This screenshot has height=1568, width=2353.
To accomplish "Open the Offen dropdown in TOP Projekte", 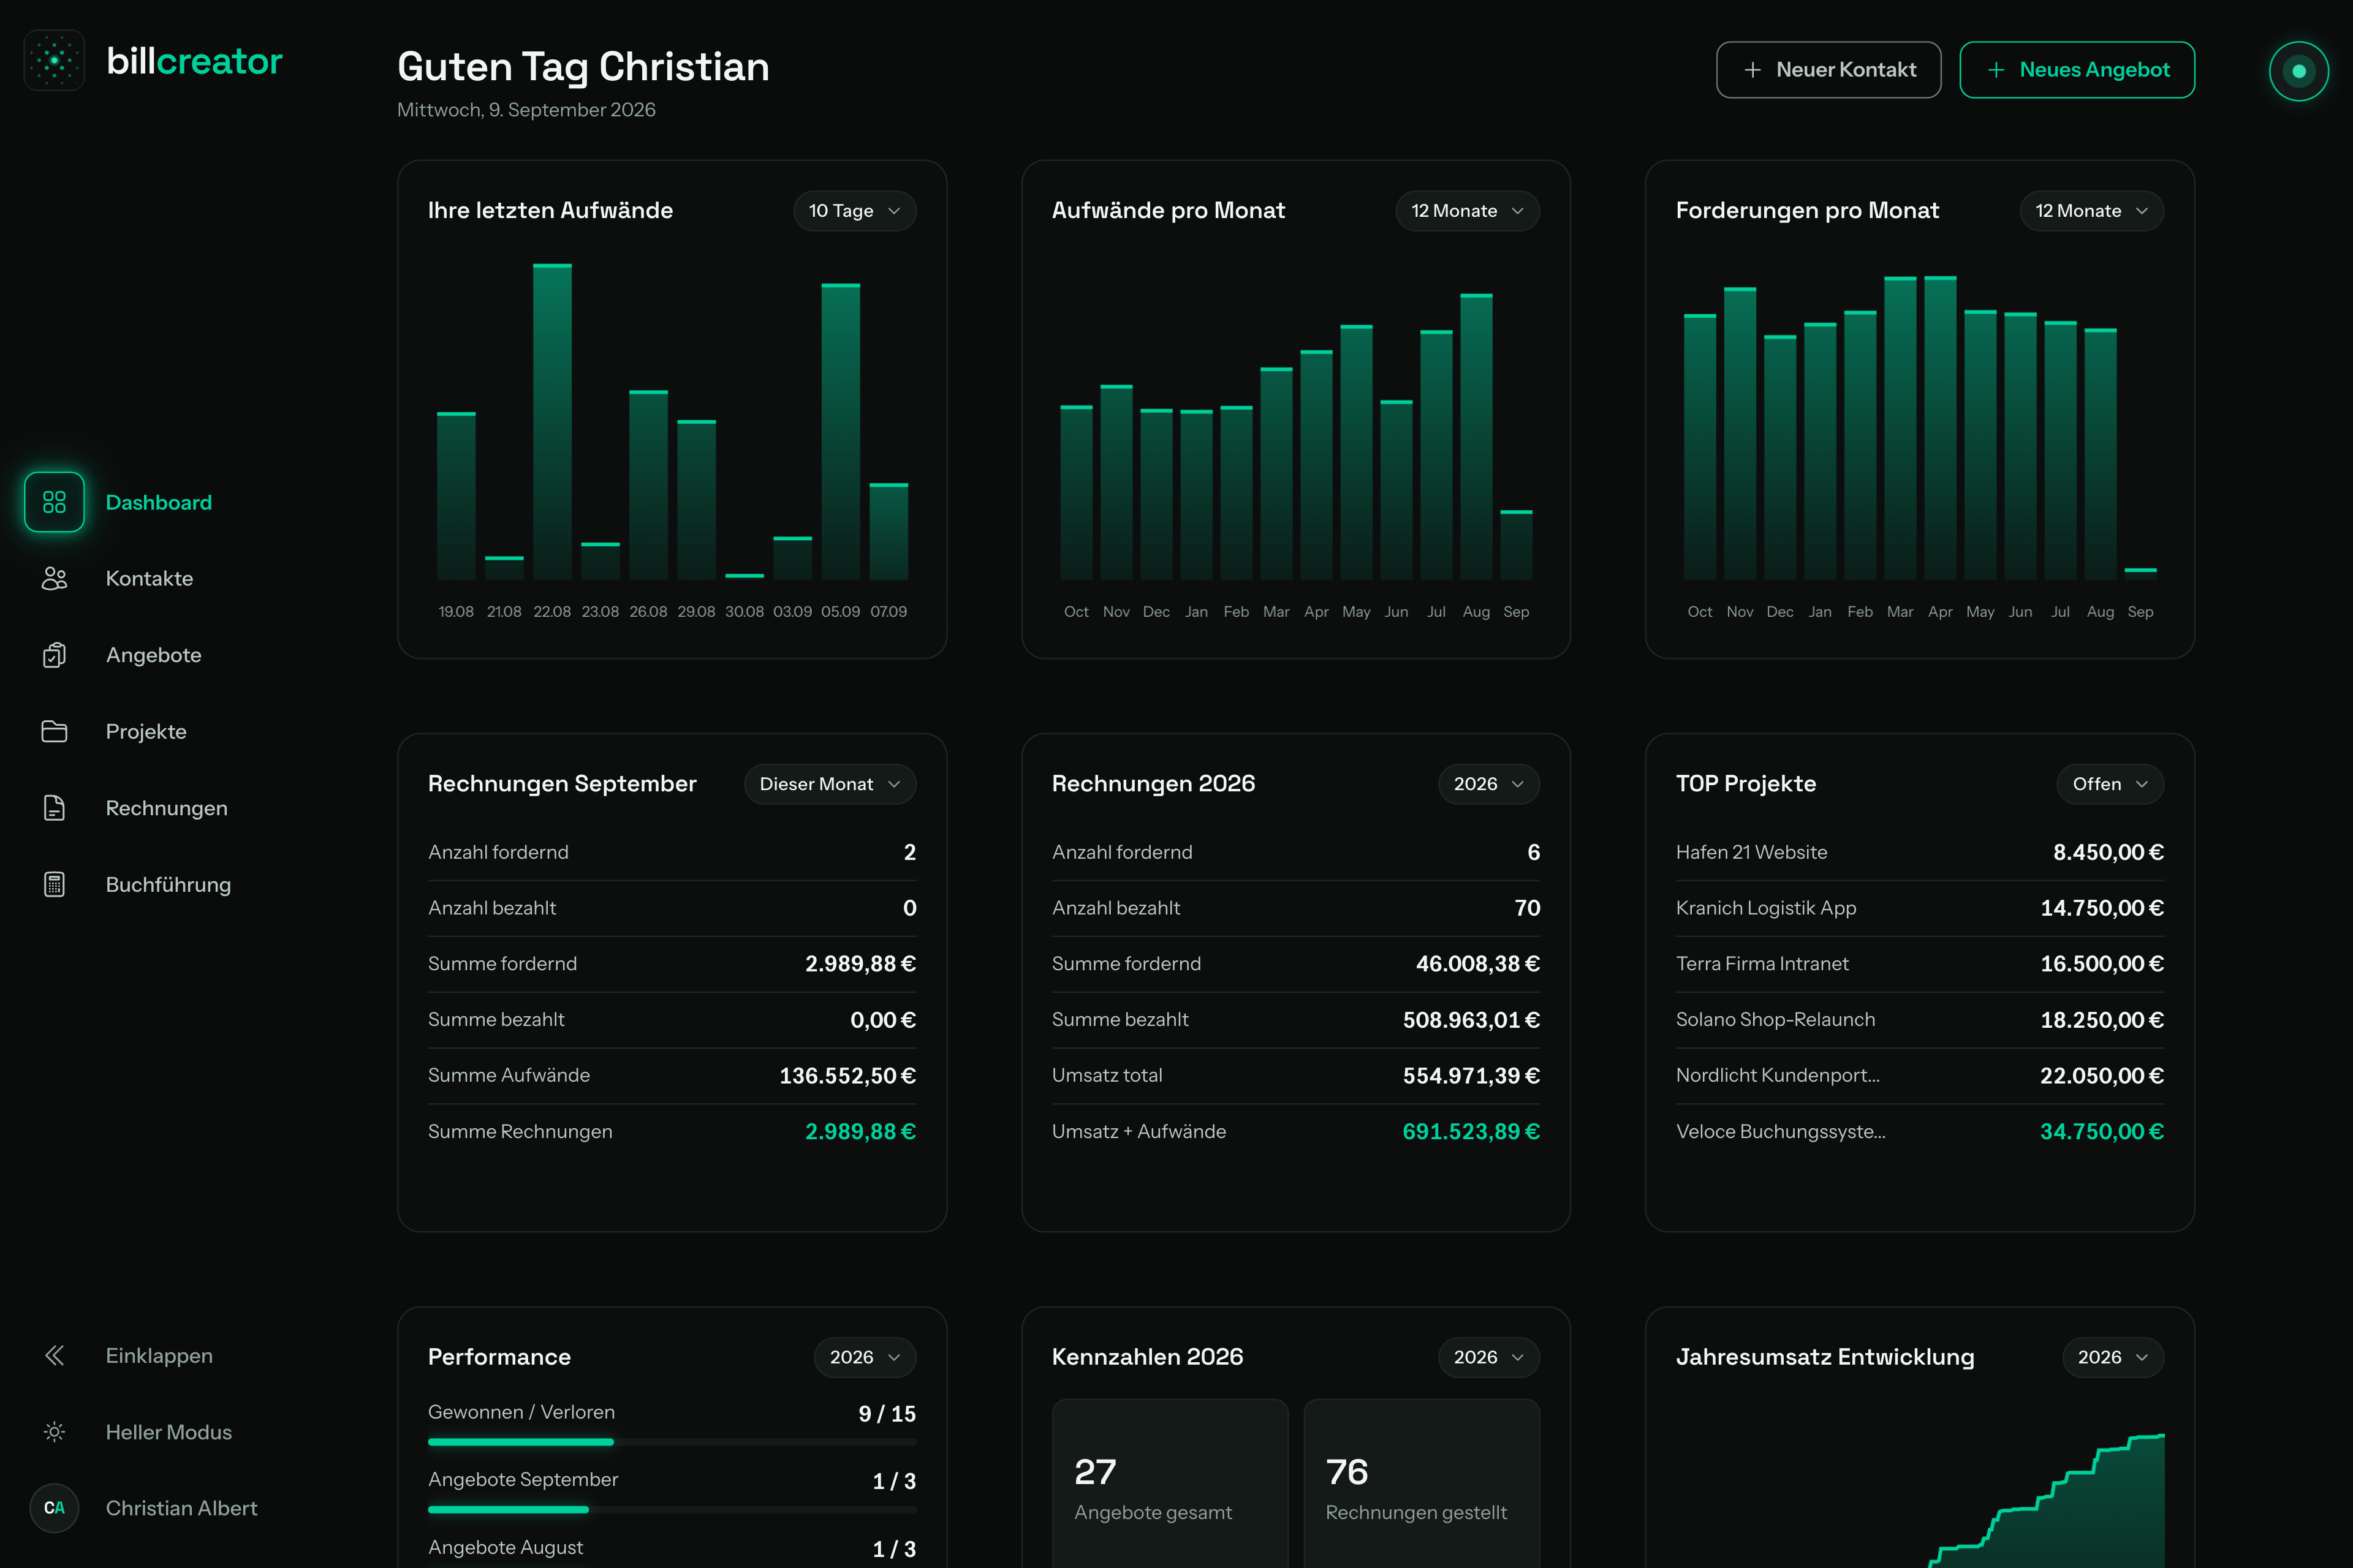I will coord(2110,784).
